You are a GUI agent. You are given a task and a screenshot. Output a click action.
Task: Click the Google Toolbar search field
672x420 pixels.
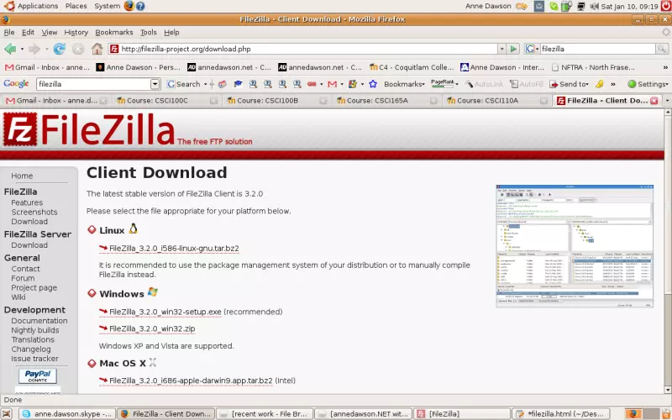coord(93,84)
